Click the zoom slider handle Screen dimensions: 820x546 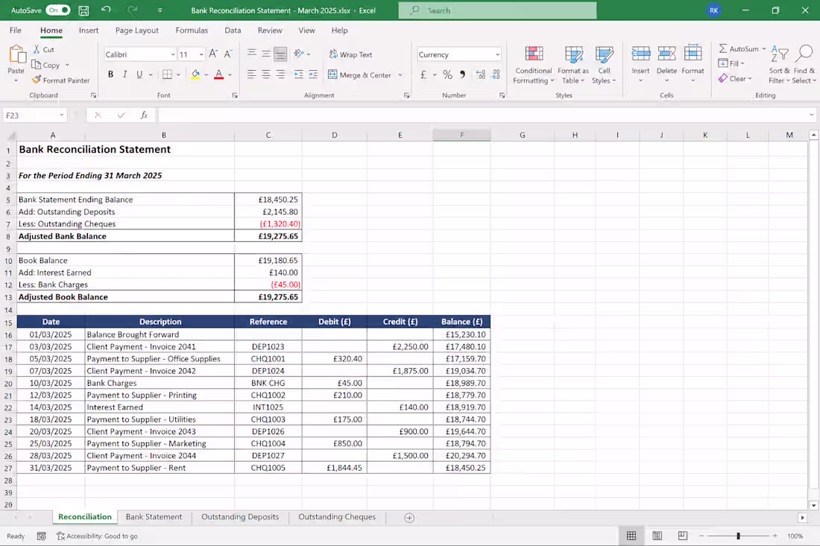point(739,536)
